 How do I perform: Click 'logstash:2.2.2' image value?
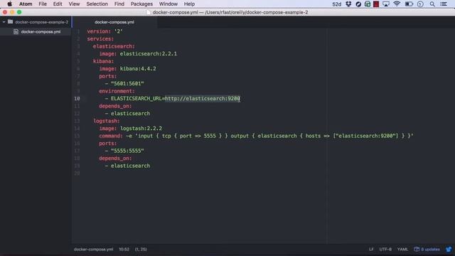coord(141,128)
